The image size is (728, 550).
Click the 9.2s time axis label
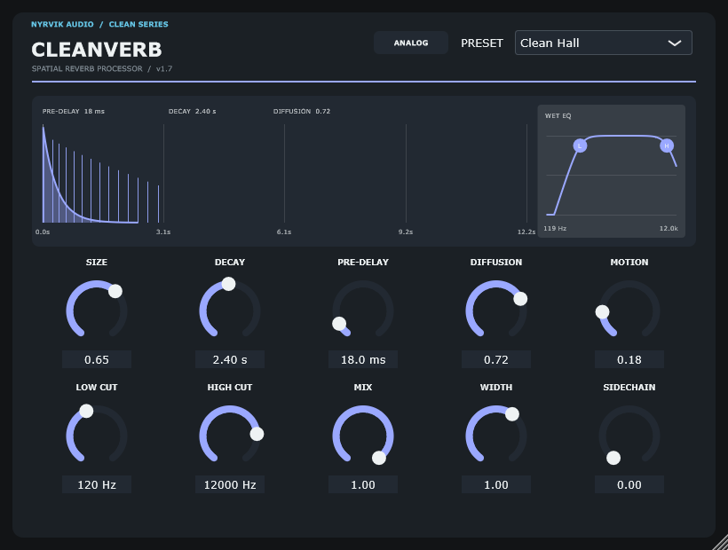(406, 232)
